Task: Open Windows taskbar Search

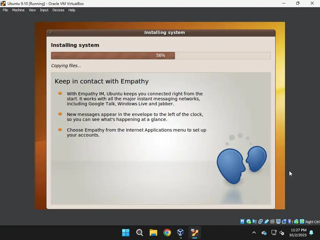Action: [140, 232]
